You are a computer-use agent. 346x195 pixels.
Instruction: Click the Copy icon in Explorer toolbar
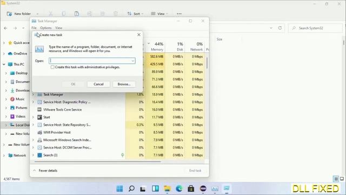click(64, 14)
